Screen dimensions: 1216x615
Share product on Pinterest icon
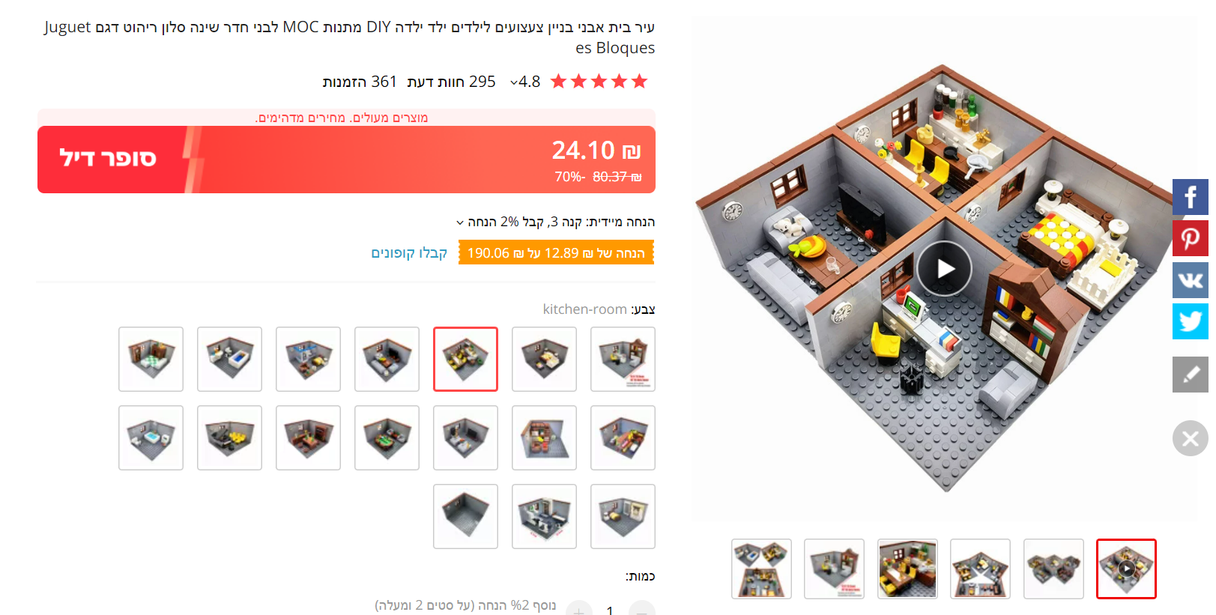click(x=1190, y=238)
